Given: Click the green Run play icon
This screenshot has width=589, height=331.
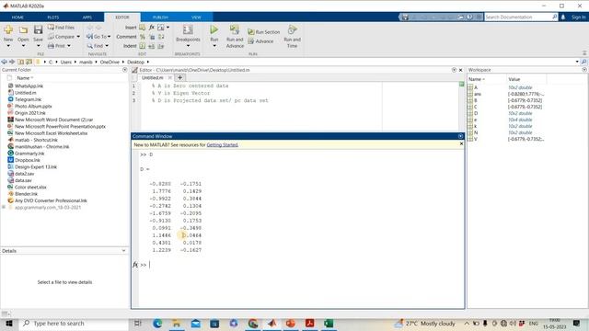Looking at the screenshot, I should pos(214,29).
